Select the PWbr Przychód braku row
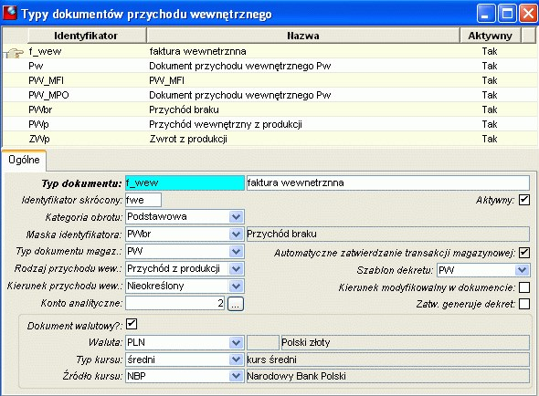539x396 pixels. pos(270,109)
